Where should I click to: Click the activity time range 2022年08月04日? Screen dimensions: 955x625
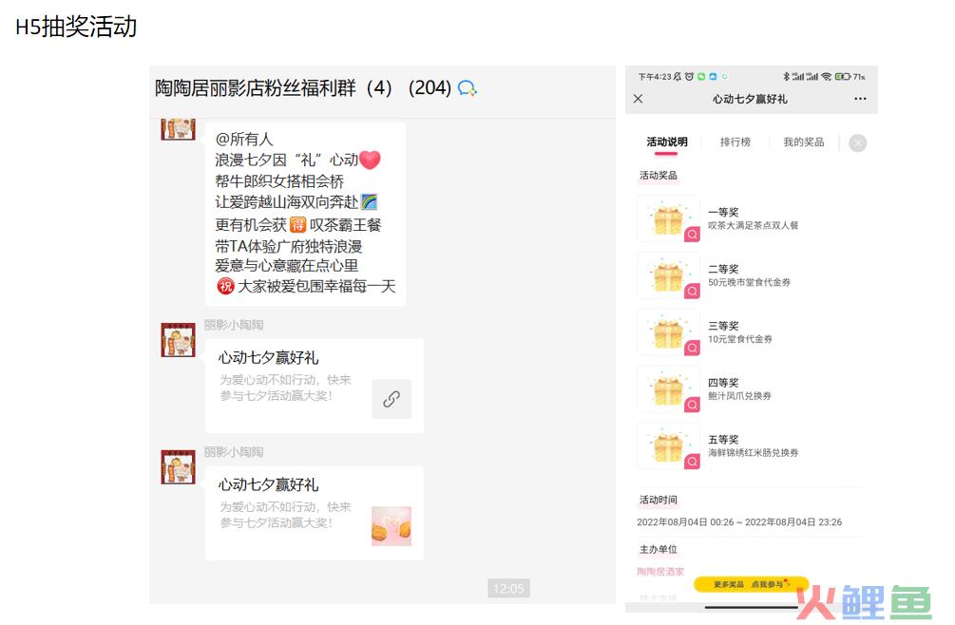pos(739,522)
